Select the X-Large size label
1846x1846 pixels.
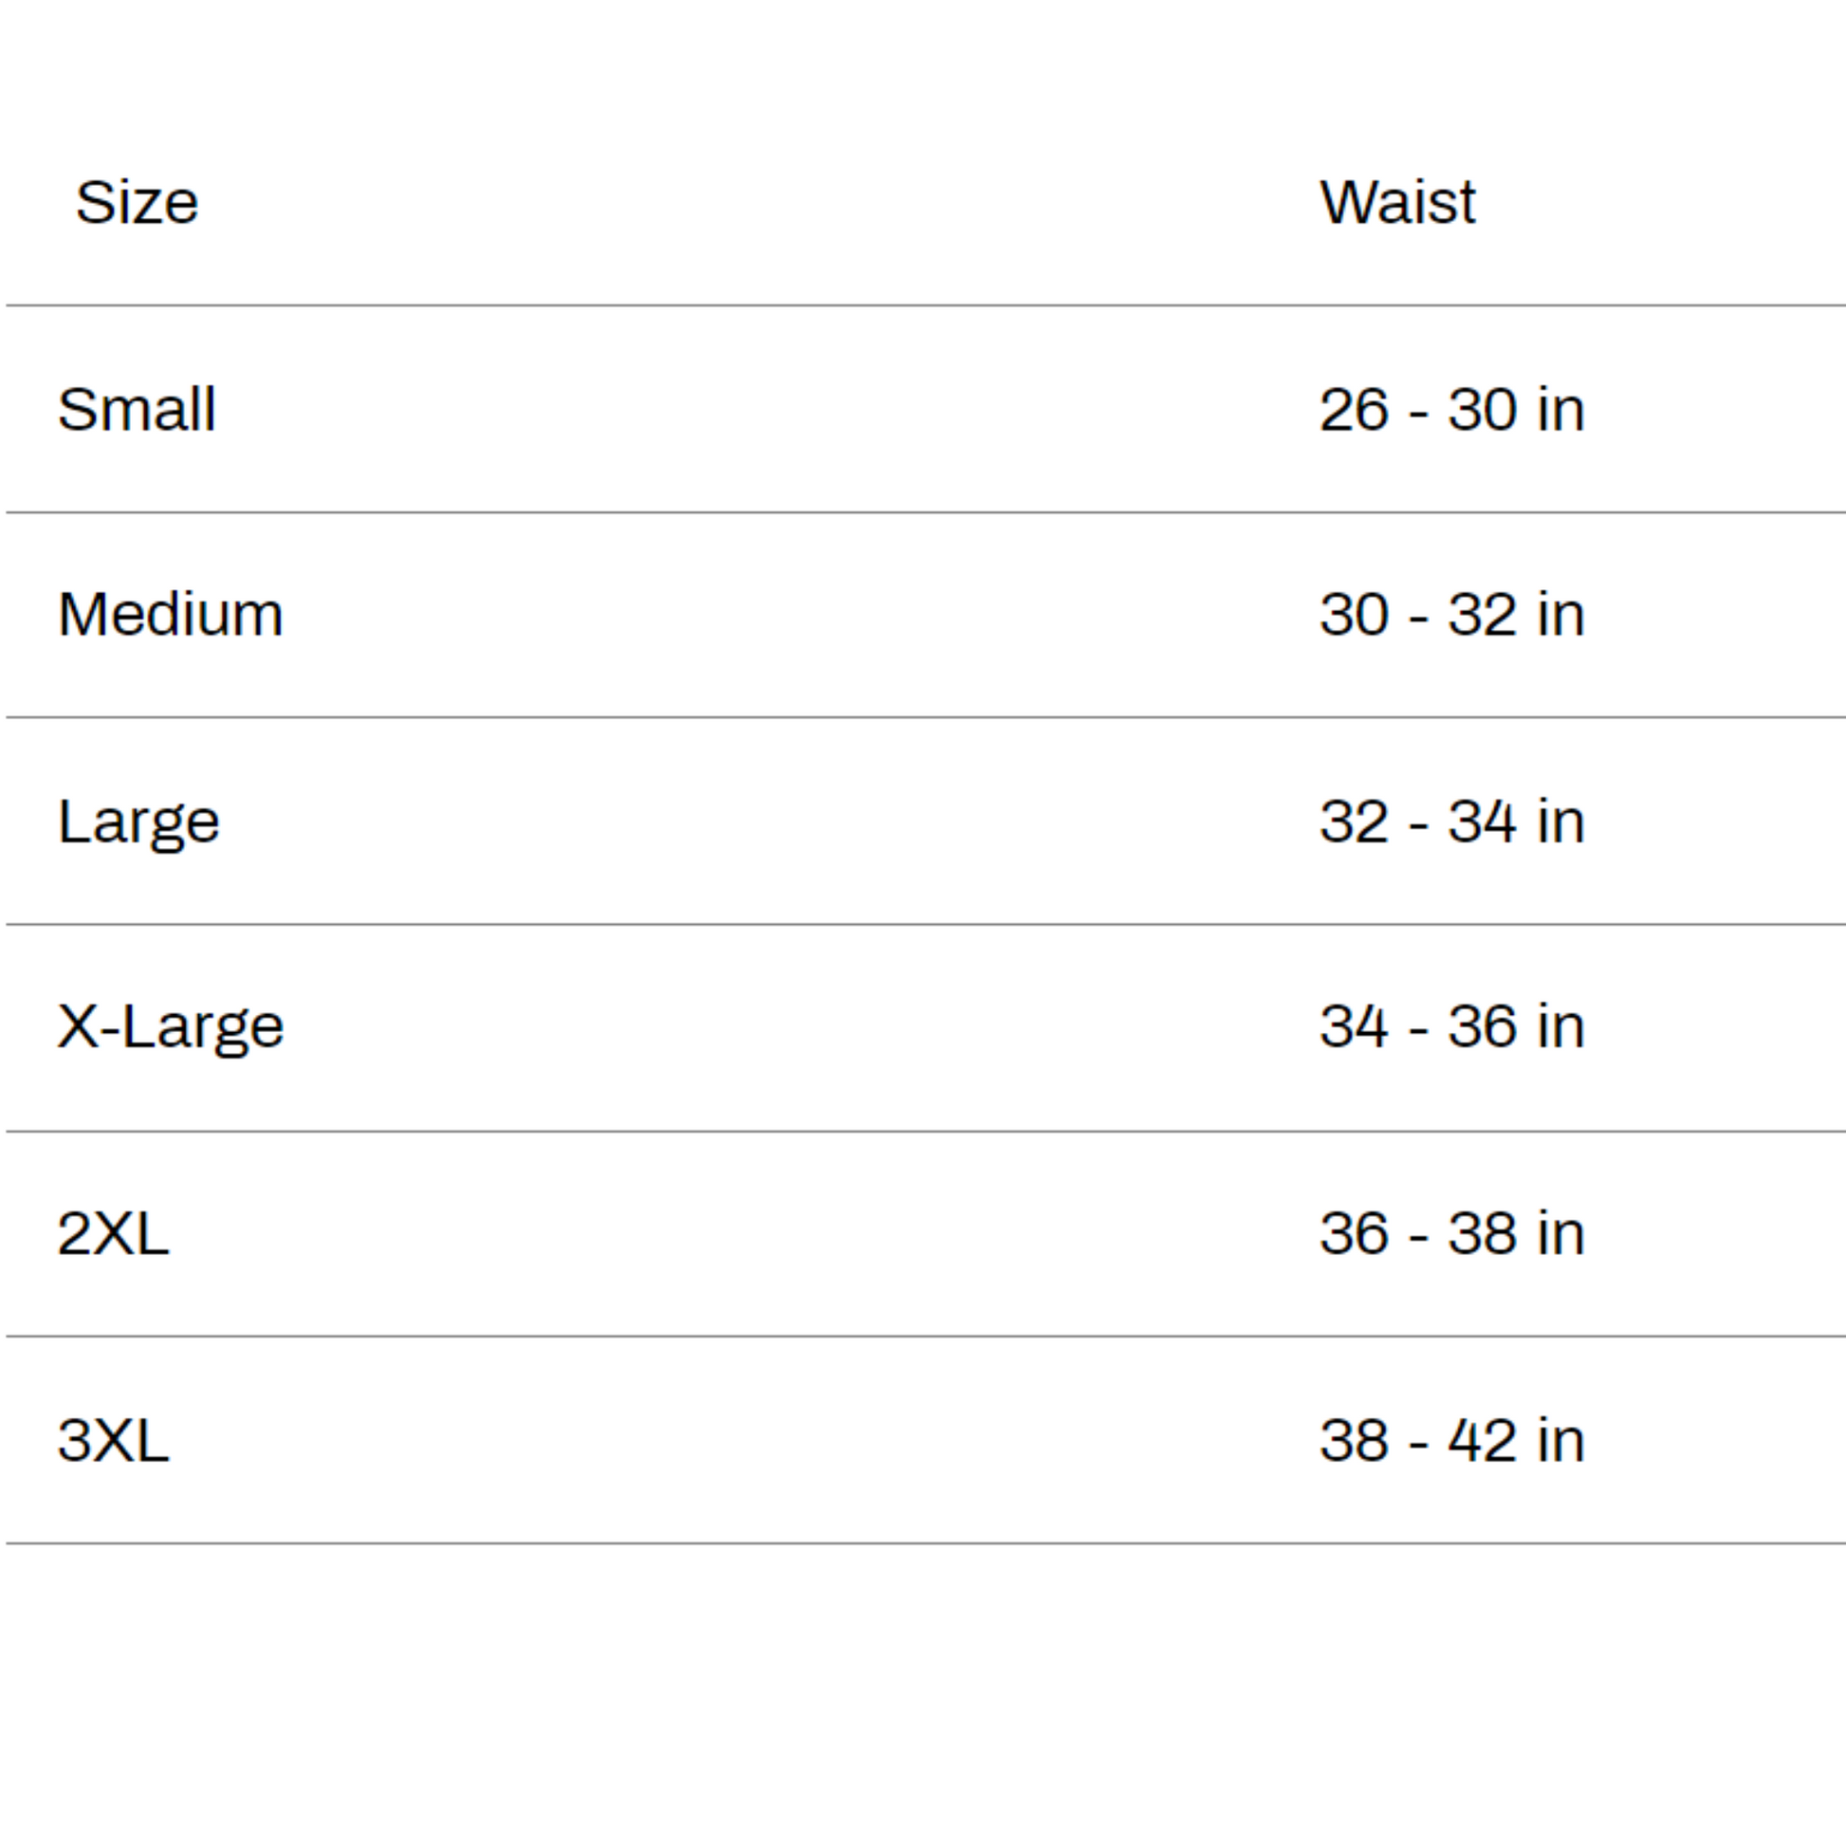click(170, 1027)
